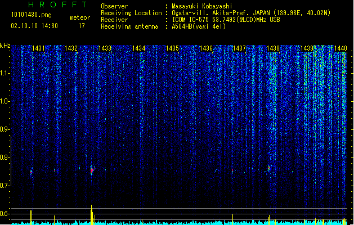Click the 1435 time marker
This screenshot has width=354, height=225.
click(172, 48)
